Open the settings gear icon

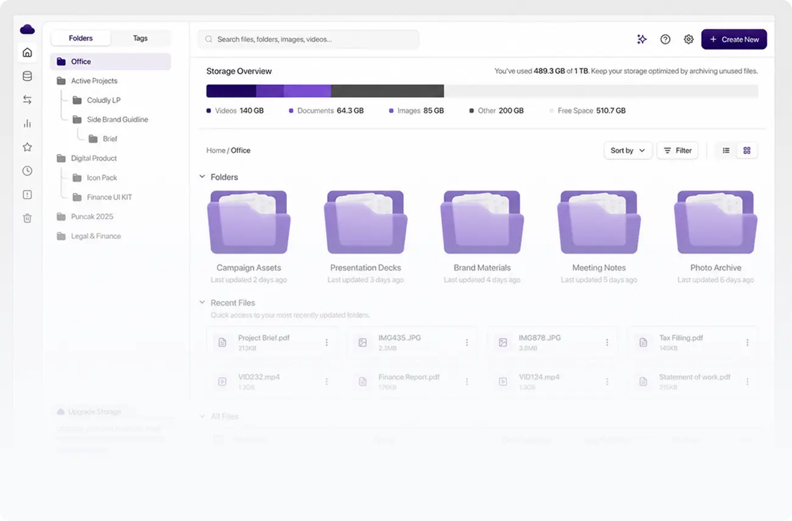point(688,39)
